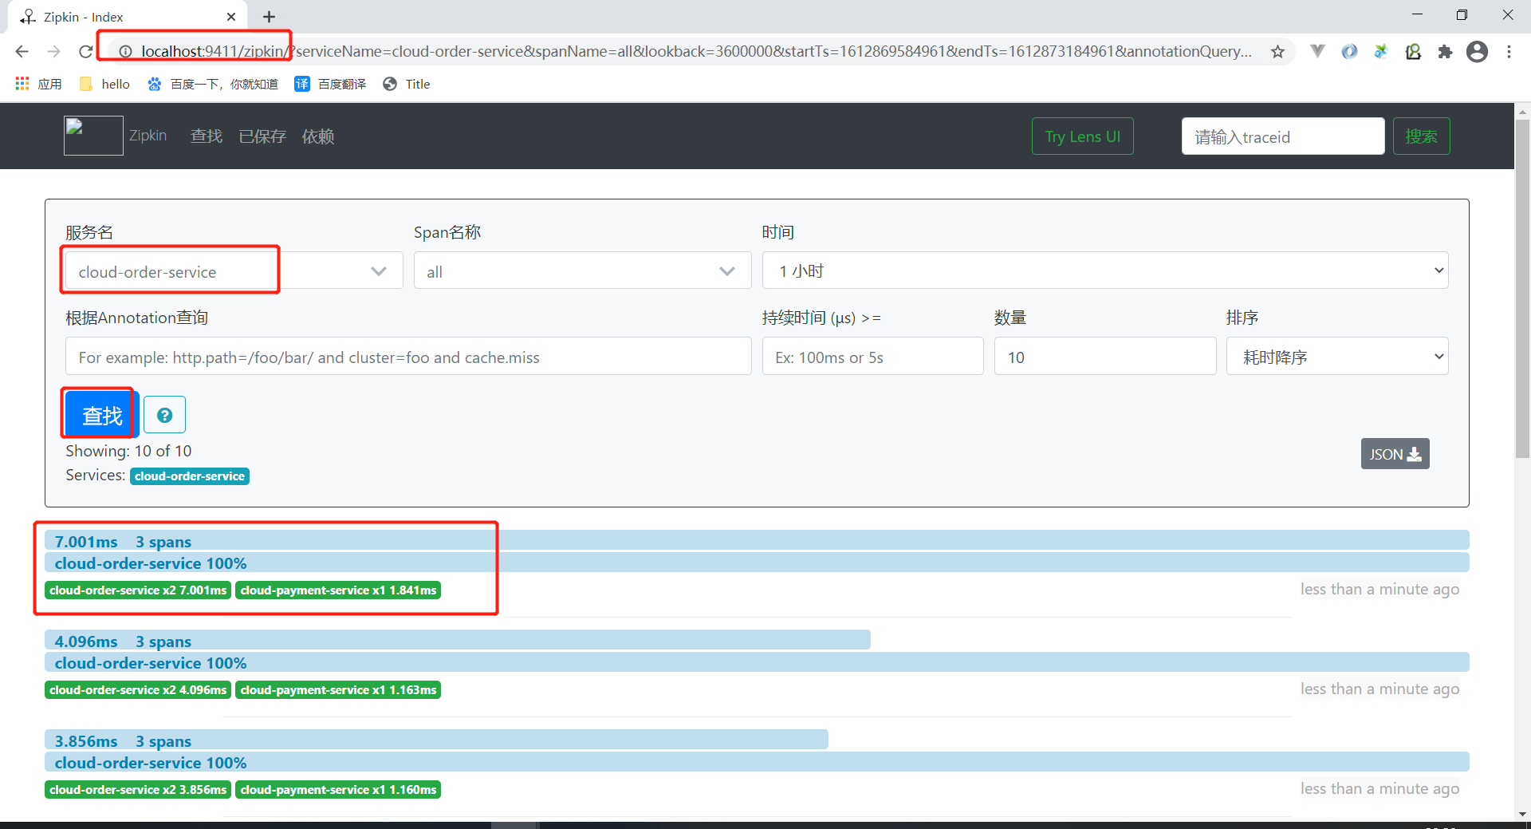Click cloud-payment-service x1 1.160ms badge

[338, 790]
